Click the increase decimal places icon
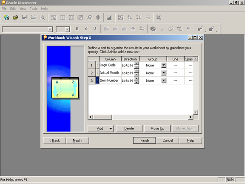 pyautogui.click(x=171, y=29)
